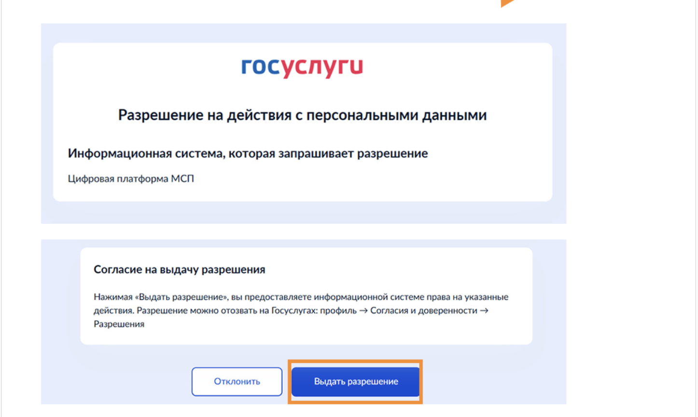Screen dimensions: 698x417
Task: Click the "Выдать разрешение" button
Action: coord(356,381)
